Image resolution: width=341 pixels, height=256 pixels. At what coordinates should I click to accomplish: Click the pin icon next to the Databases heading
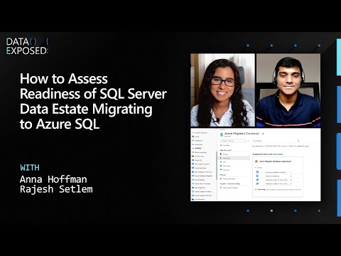click(x=263, y=134)
